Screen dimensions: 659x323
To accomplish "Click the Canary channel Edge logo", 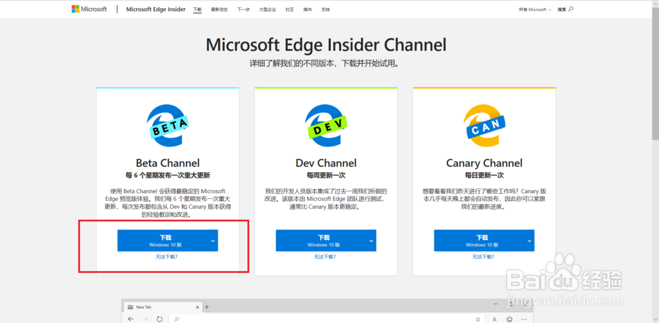I will click(x=484, y=125).
